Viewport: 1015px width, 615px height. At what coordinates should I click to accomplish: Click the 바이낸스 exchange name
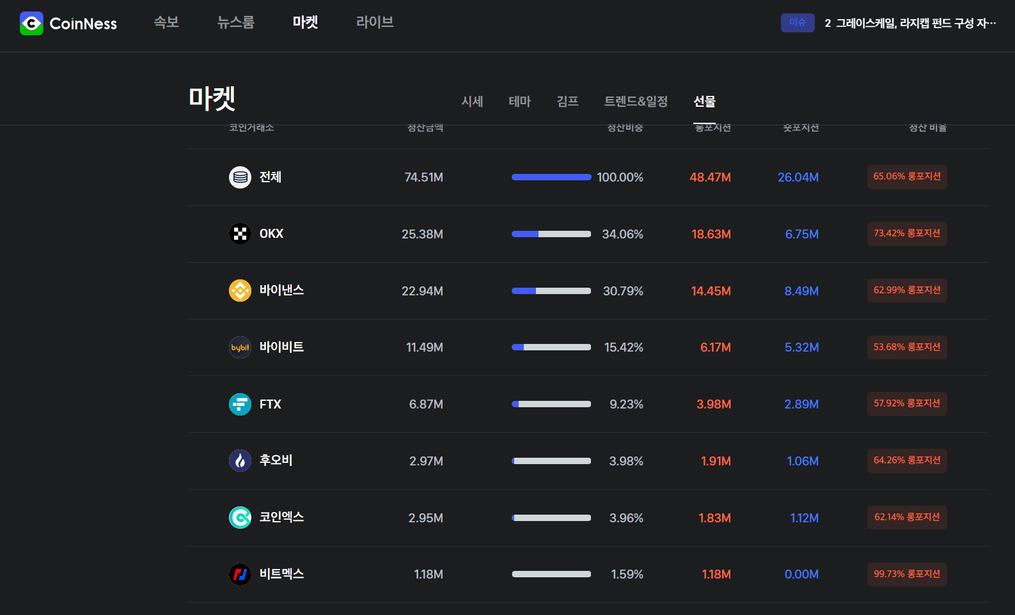point(281,290)
